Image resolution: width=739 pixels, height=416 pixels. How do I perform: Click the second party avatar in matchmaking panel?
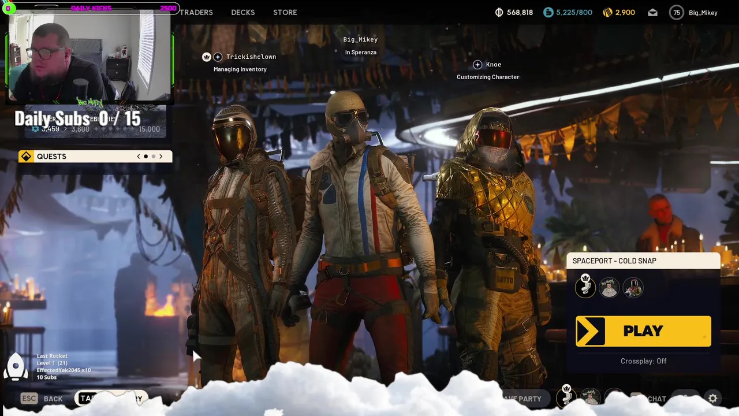[x=609, y=287]
